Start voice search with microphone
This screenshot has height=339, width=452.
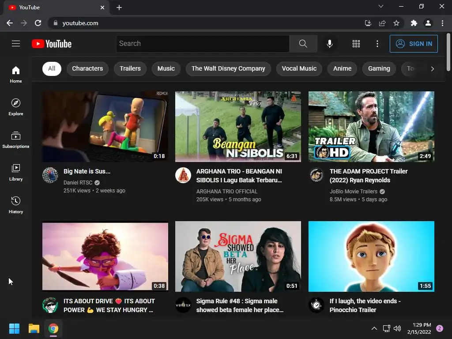coord(329,44)
